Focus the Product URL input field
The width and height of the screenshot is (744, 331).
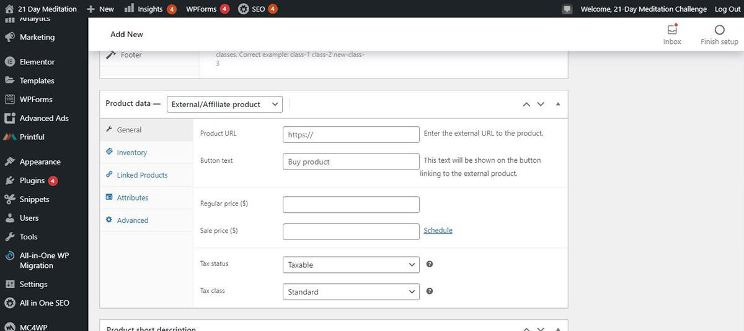(x=351, y=135)
